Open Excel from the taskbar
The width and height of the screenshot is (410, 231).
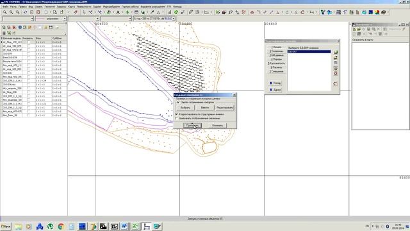[135, 227]
